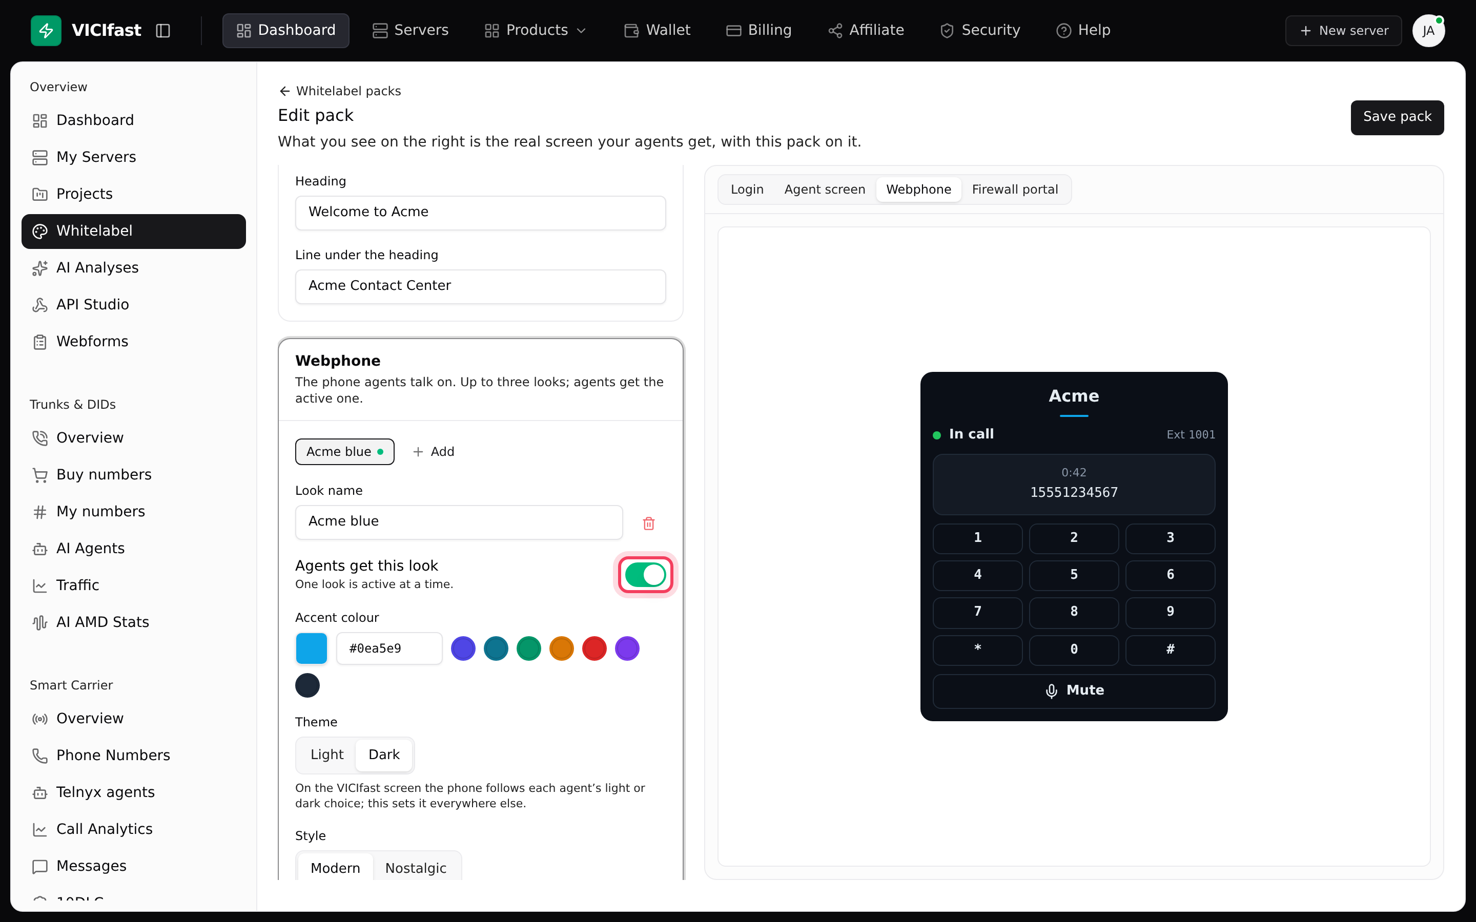The height and width of the screenshot is (922, 1476).
Task: Switch to the Firewall portal preview tab
Action: [1015, 190]
